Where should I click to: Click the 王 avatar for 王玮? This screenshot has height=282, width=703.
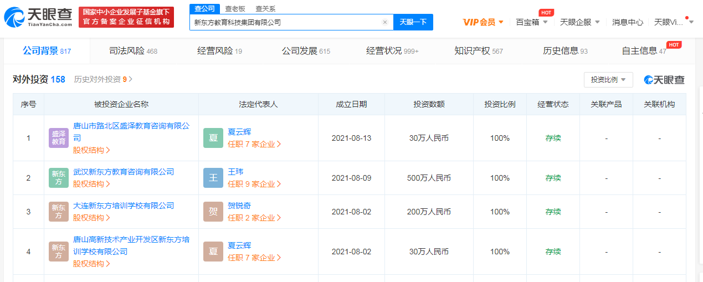pyautogui.click(x=213, y=178)
